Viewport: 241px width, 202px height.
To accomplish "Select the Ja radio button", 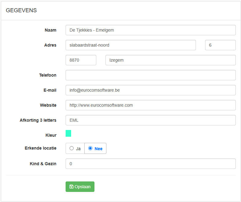I will (71, 148).
